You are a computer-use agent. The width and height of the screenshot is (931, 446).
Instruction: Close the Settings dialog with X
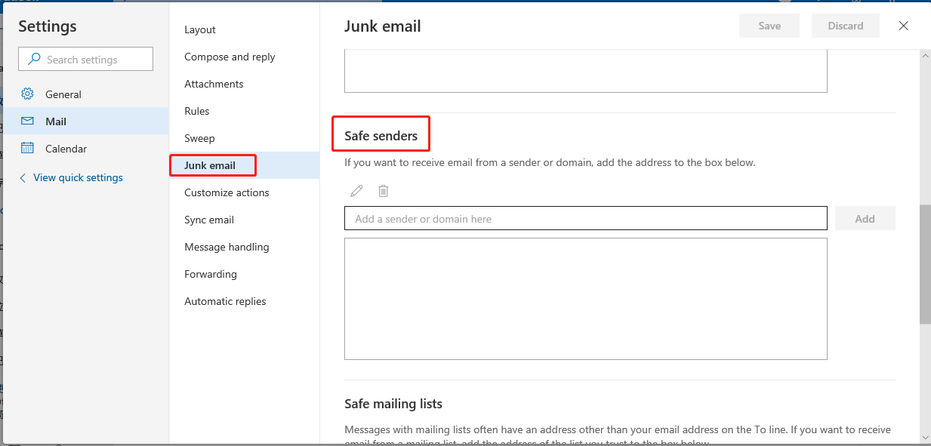[x=903, y=26]
